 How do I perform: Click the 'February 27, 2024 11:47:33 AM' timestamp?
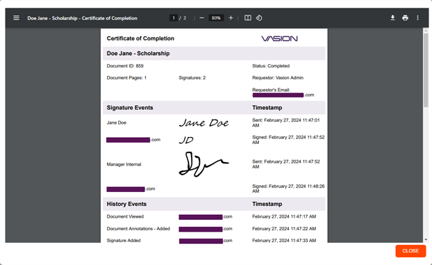pos(284,241)
